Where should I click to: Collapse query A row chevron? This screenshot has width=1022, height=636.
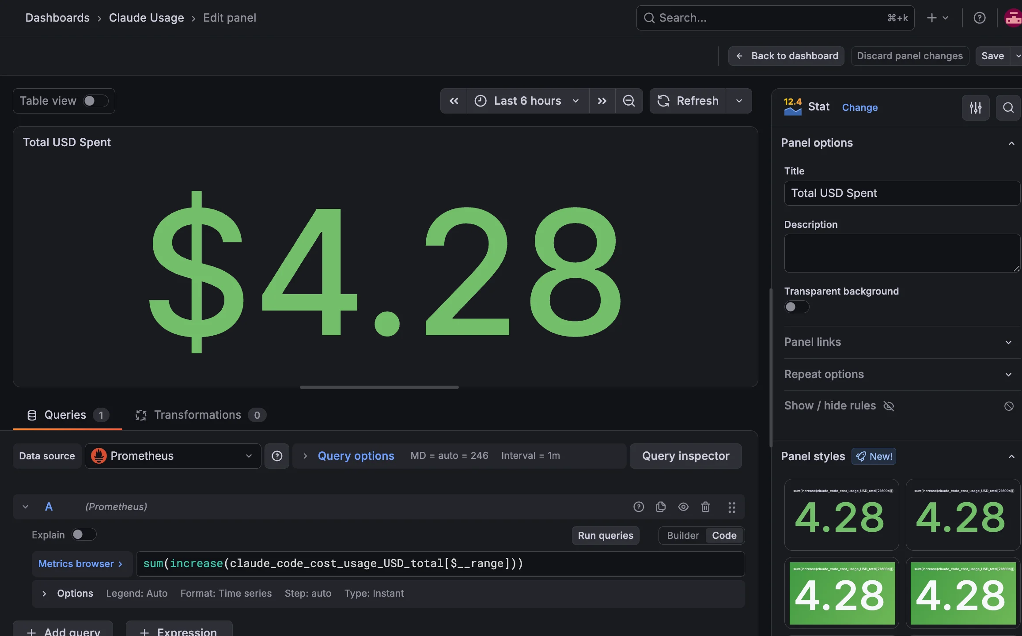click(x=25, y=507)
